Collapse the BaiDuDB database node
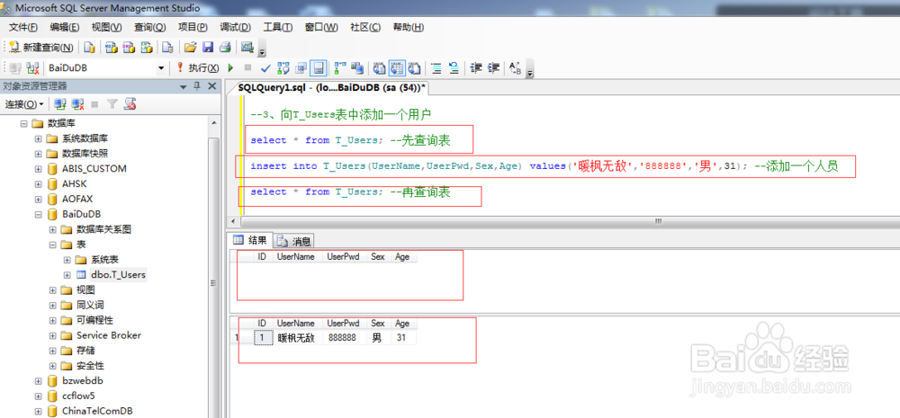This screenshot has height=418, width=900. coord(39,214)
